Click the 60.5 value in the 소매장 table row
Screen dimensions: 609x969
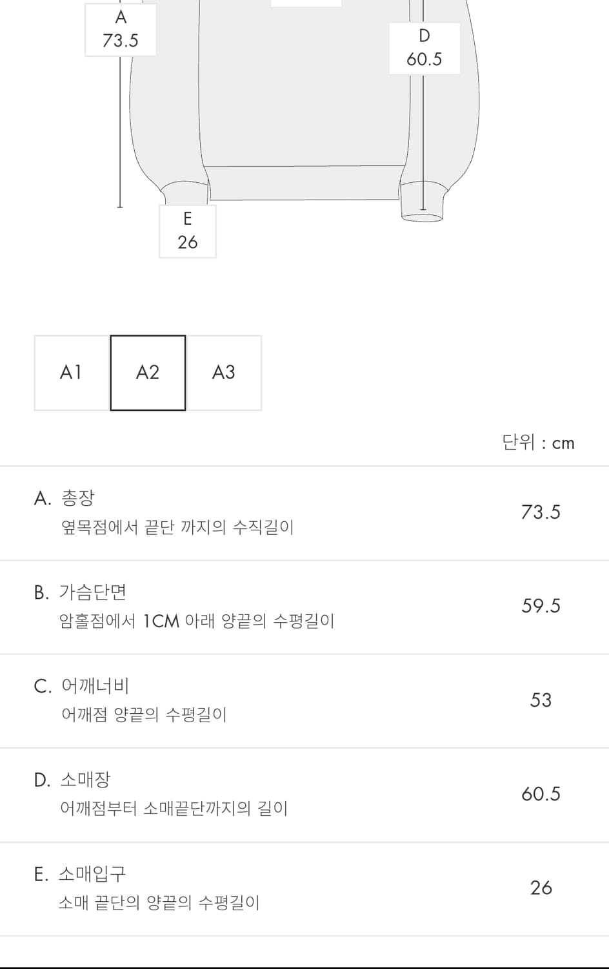[541, 794]
